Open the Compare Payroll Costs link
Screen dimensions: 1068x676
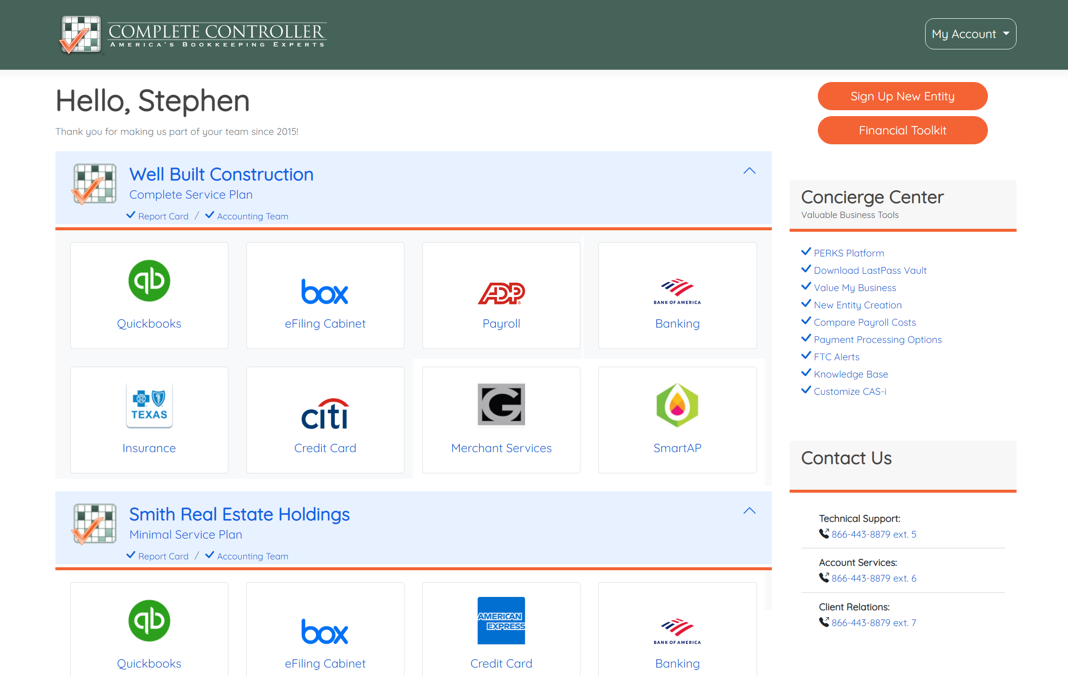pyautogui.click(x=864, y=322)
